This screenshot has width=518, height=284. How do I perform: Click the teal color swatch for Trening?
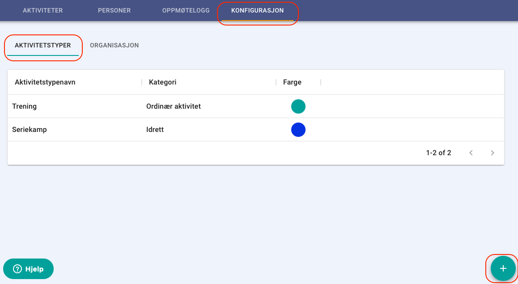click(x=298, y=106)
